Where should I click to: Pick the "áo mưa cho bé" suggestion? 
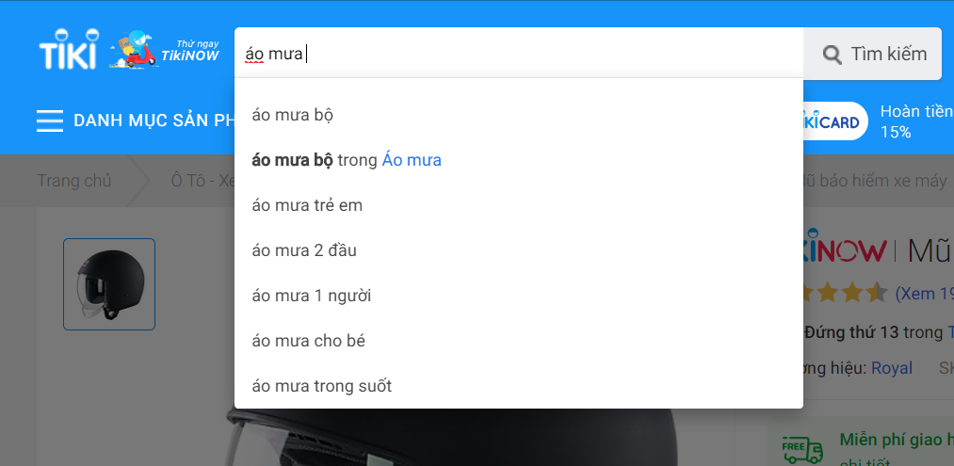click(308, 341)
